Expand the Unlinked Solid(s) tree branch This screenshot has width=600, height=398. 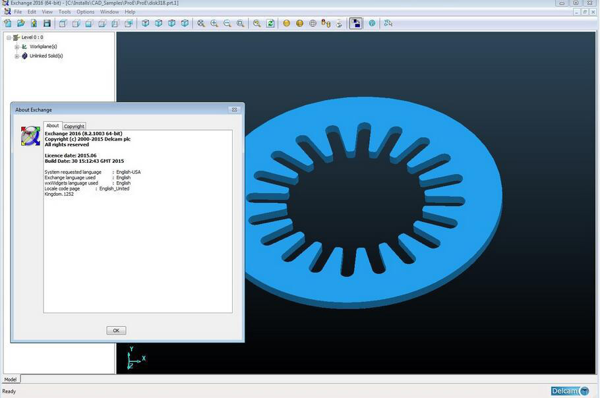click(16, 55)
